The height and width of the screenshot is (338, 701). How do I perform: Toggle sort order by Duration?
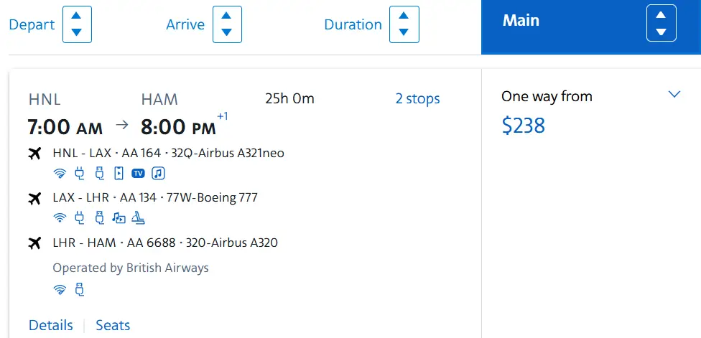404,24
